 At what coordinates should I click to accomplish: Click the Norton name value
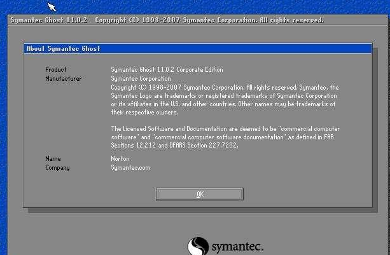click(x=120, y=158)
